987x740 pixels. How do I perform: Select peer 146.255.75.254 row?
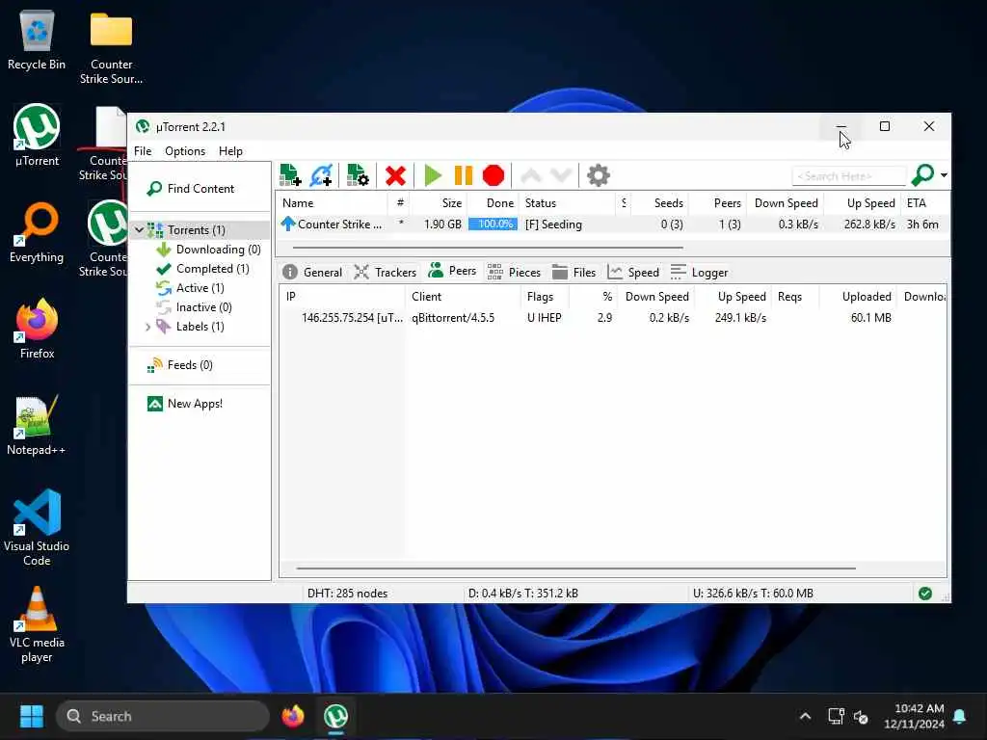coord(612,318)
